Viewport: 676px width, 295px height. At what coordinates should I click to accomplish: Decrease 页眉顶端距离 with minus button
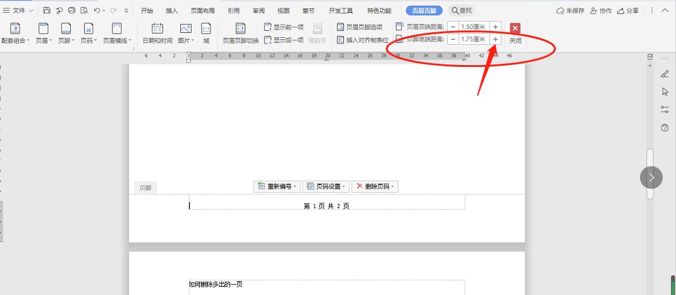click(453, 27)
